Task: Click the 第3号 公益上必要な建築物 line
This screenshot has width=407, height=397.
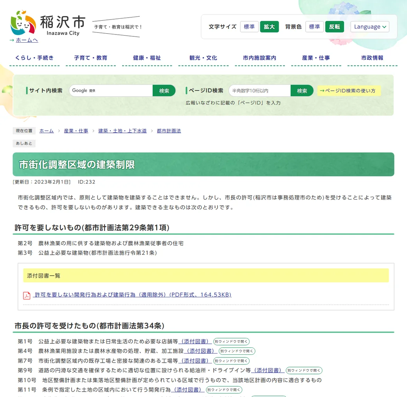Action: (x=87, y=253)
